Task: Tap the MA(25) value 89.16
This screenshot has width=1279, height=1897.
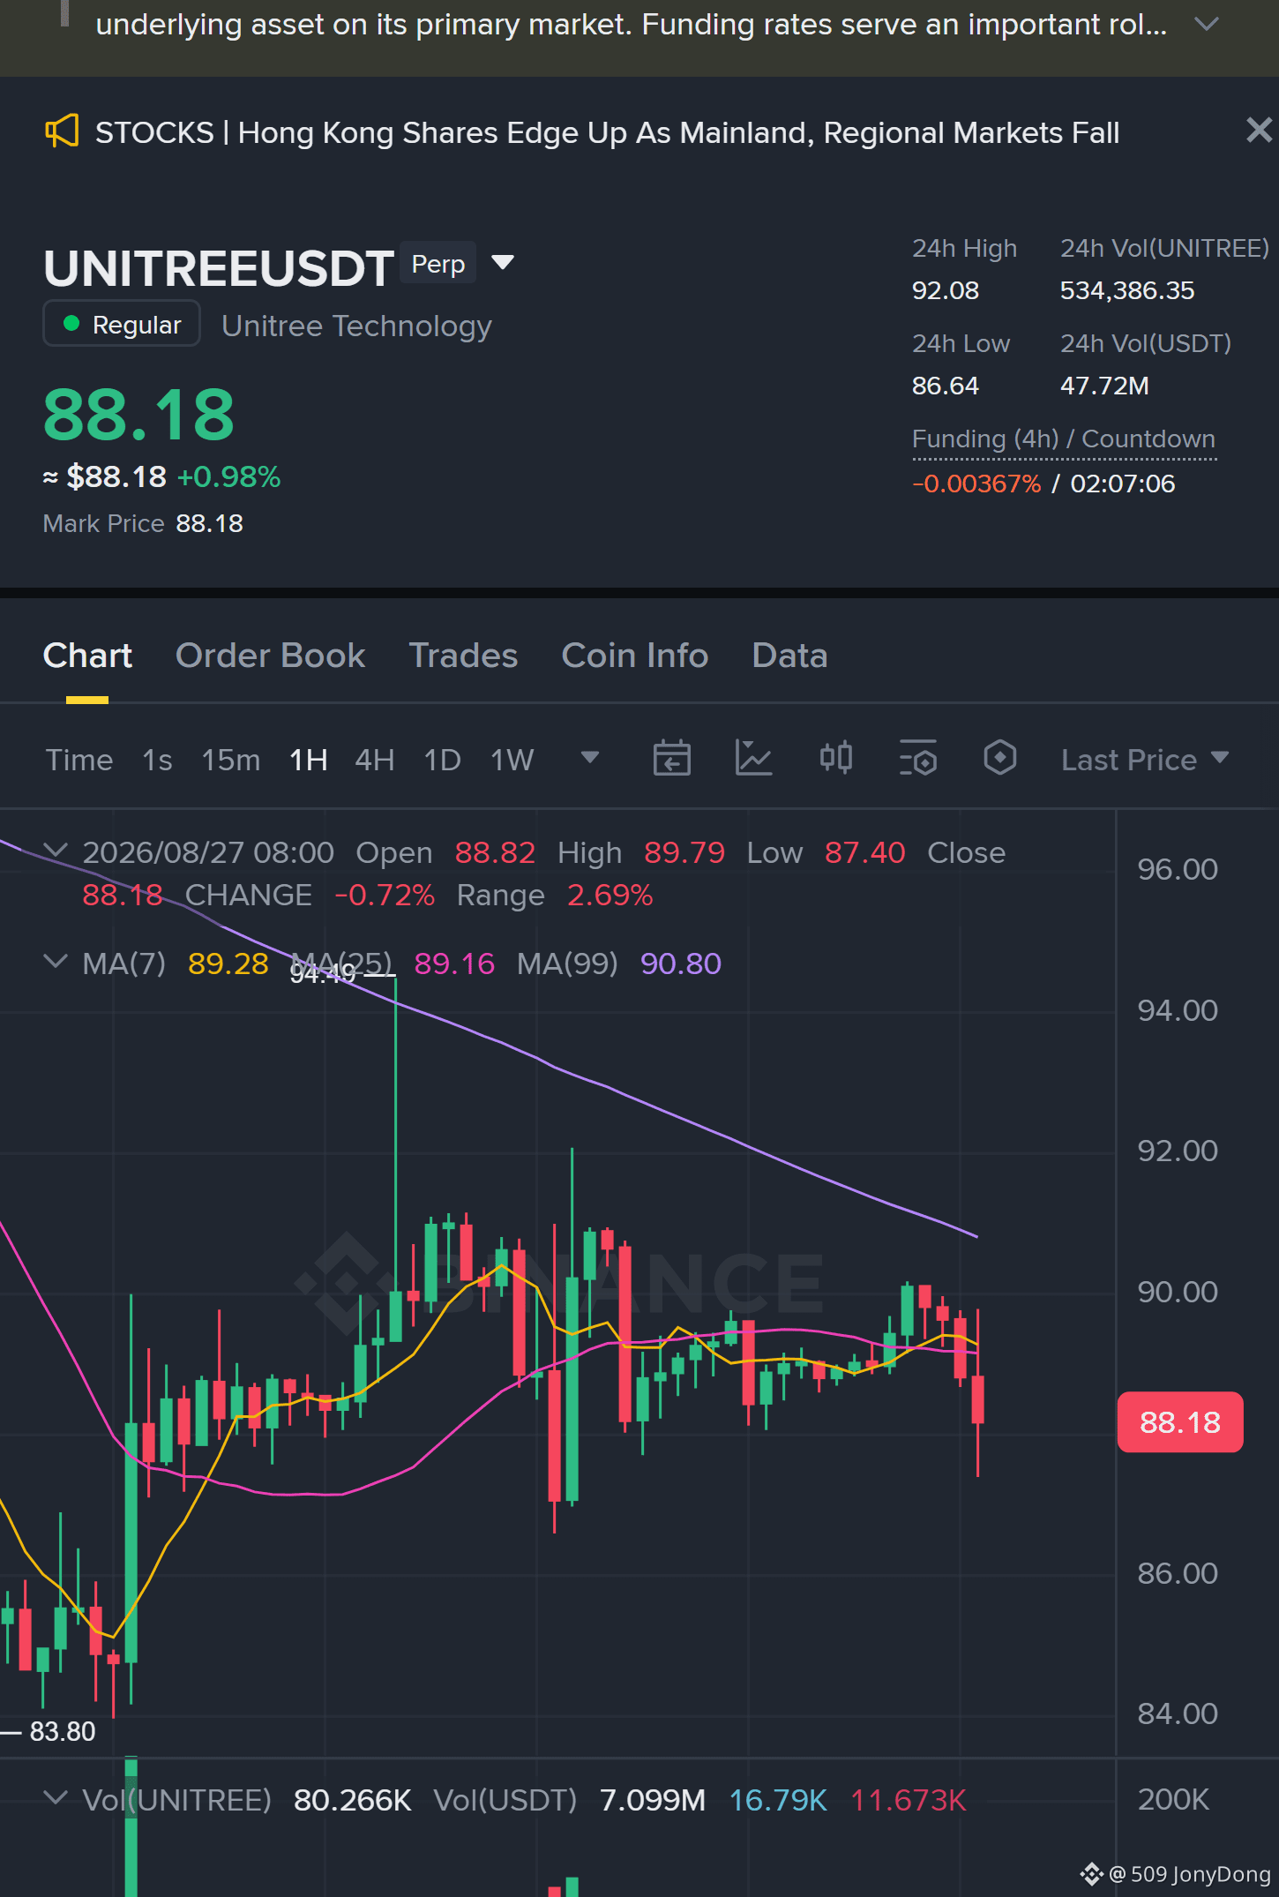Action: 454,963
